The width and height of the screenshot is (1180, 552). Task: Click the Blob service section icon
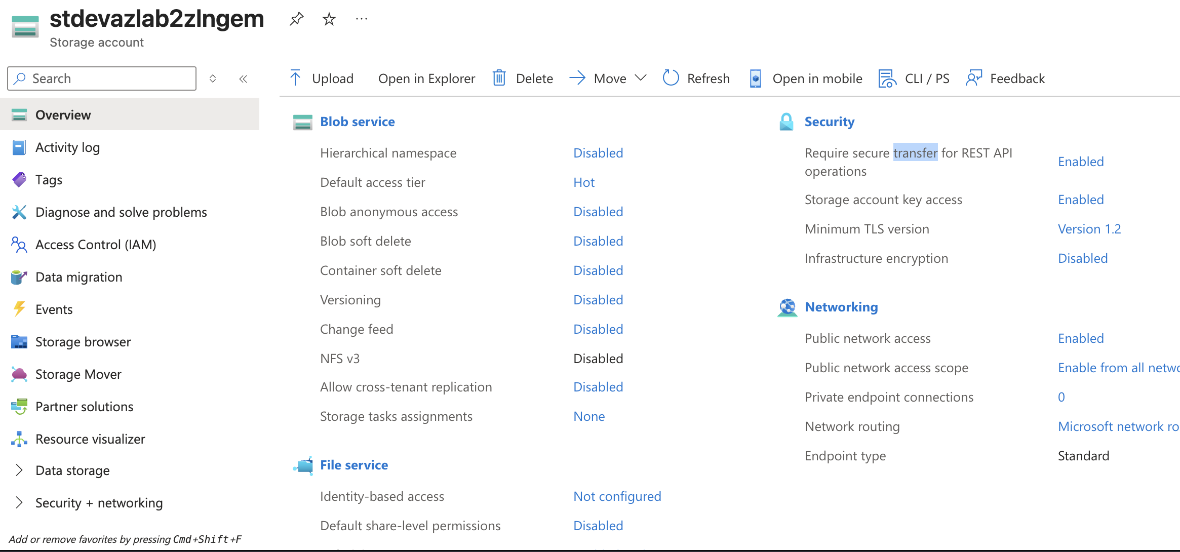click(x=303, y=122)
